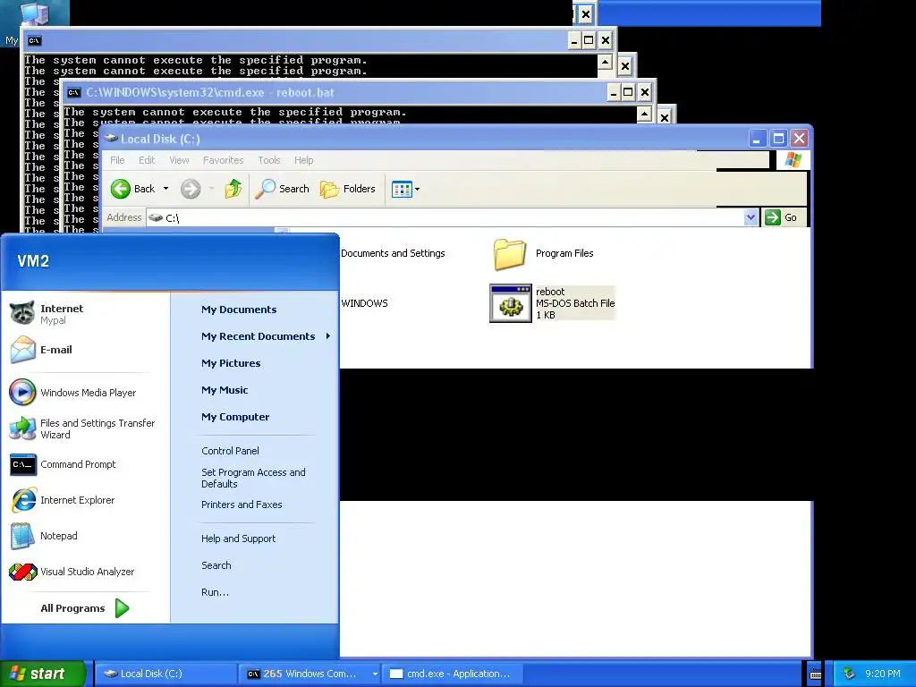Click cmd icon in reboot.bat title bar
916x687 pixels.
point(73,92)
